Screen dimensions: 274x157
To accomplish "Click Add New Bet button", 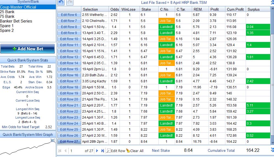I will coord(27,49).
